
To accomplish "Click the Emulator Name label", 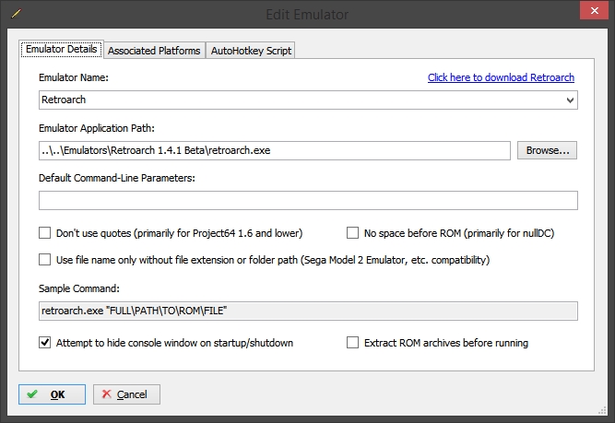I will point(74,77).
